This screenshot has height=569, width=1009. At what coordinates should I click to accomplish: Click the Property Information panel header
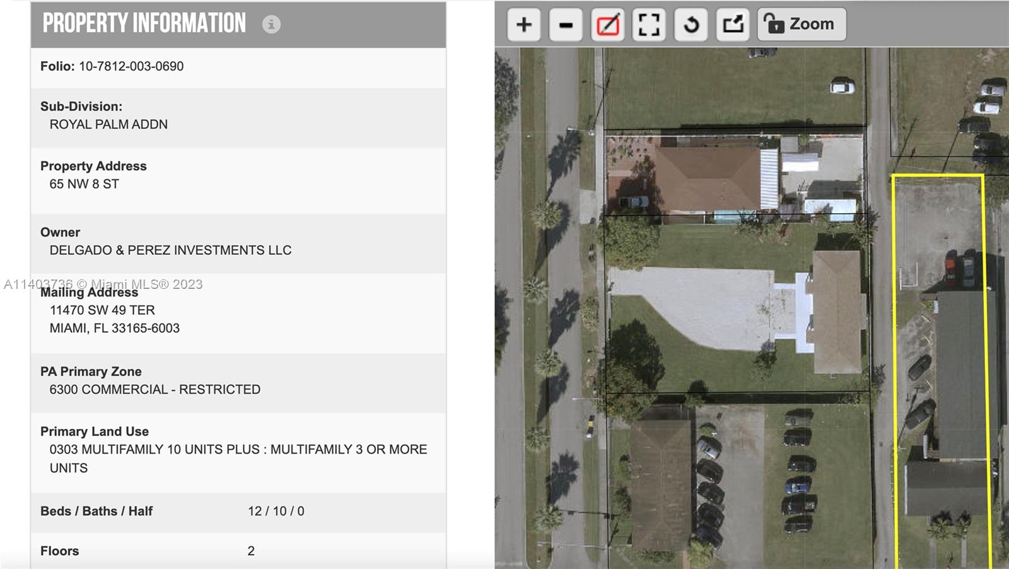tap(144, 24)
